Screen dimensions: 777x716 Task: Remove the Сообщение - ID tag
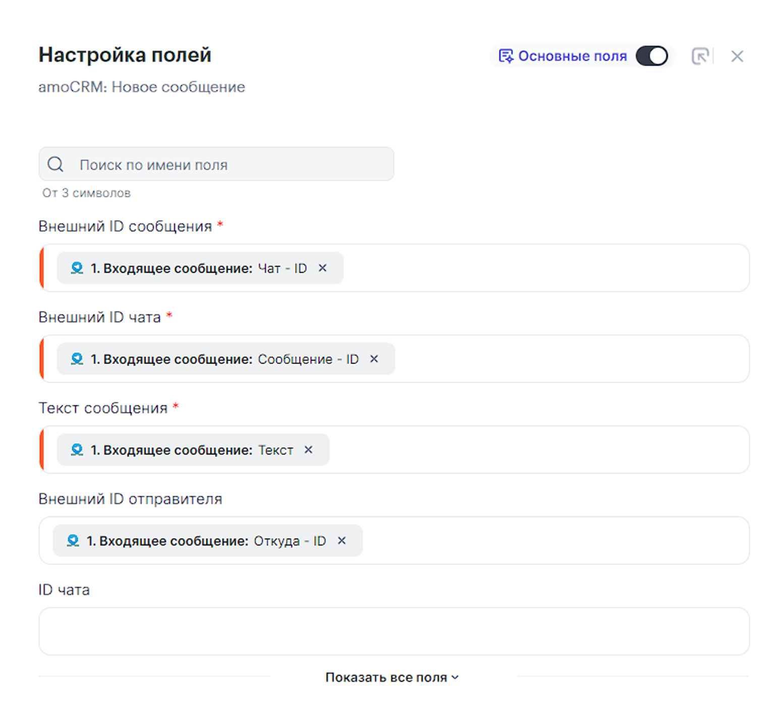pos(374,359)
